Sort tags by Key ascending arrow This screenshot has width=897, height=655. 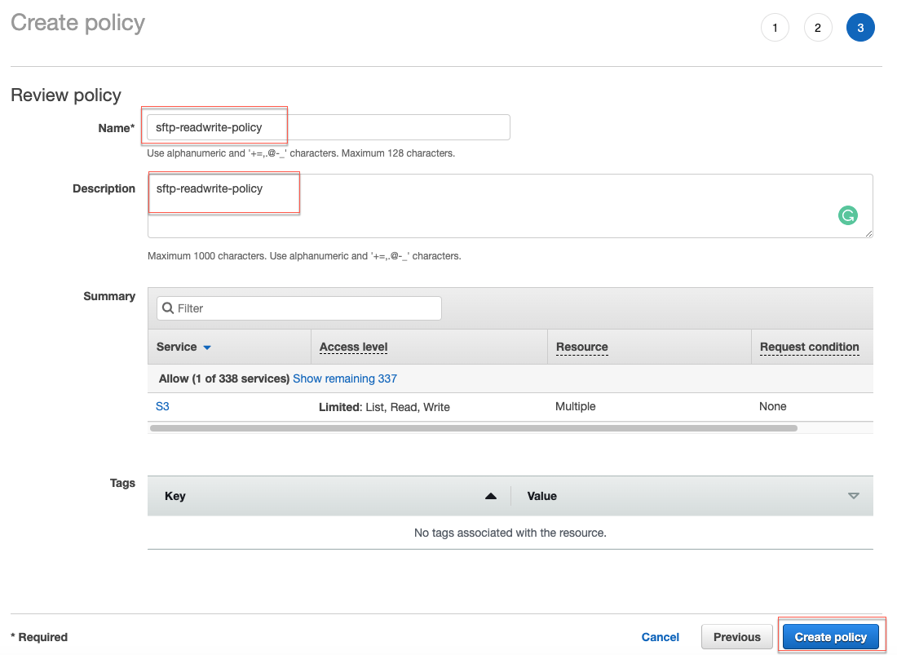(490, 496)
